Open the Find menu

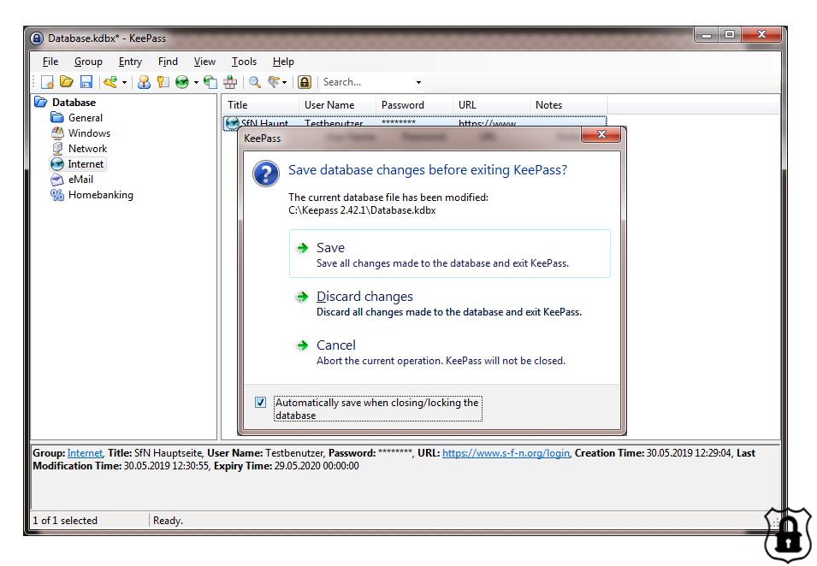(x=168, y=62)
